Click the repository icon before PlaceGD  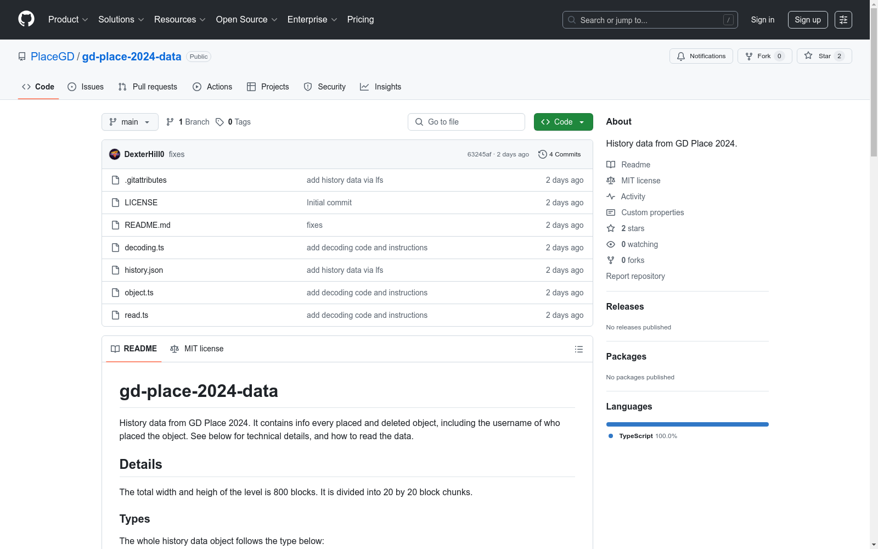[22, 57]
